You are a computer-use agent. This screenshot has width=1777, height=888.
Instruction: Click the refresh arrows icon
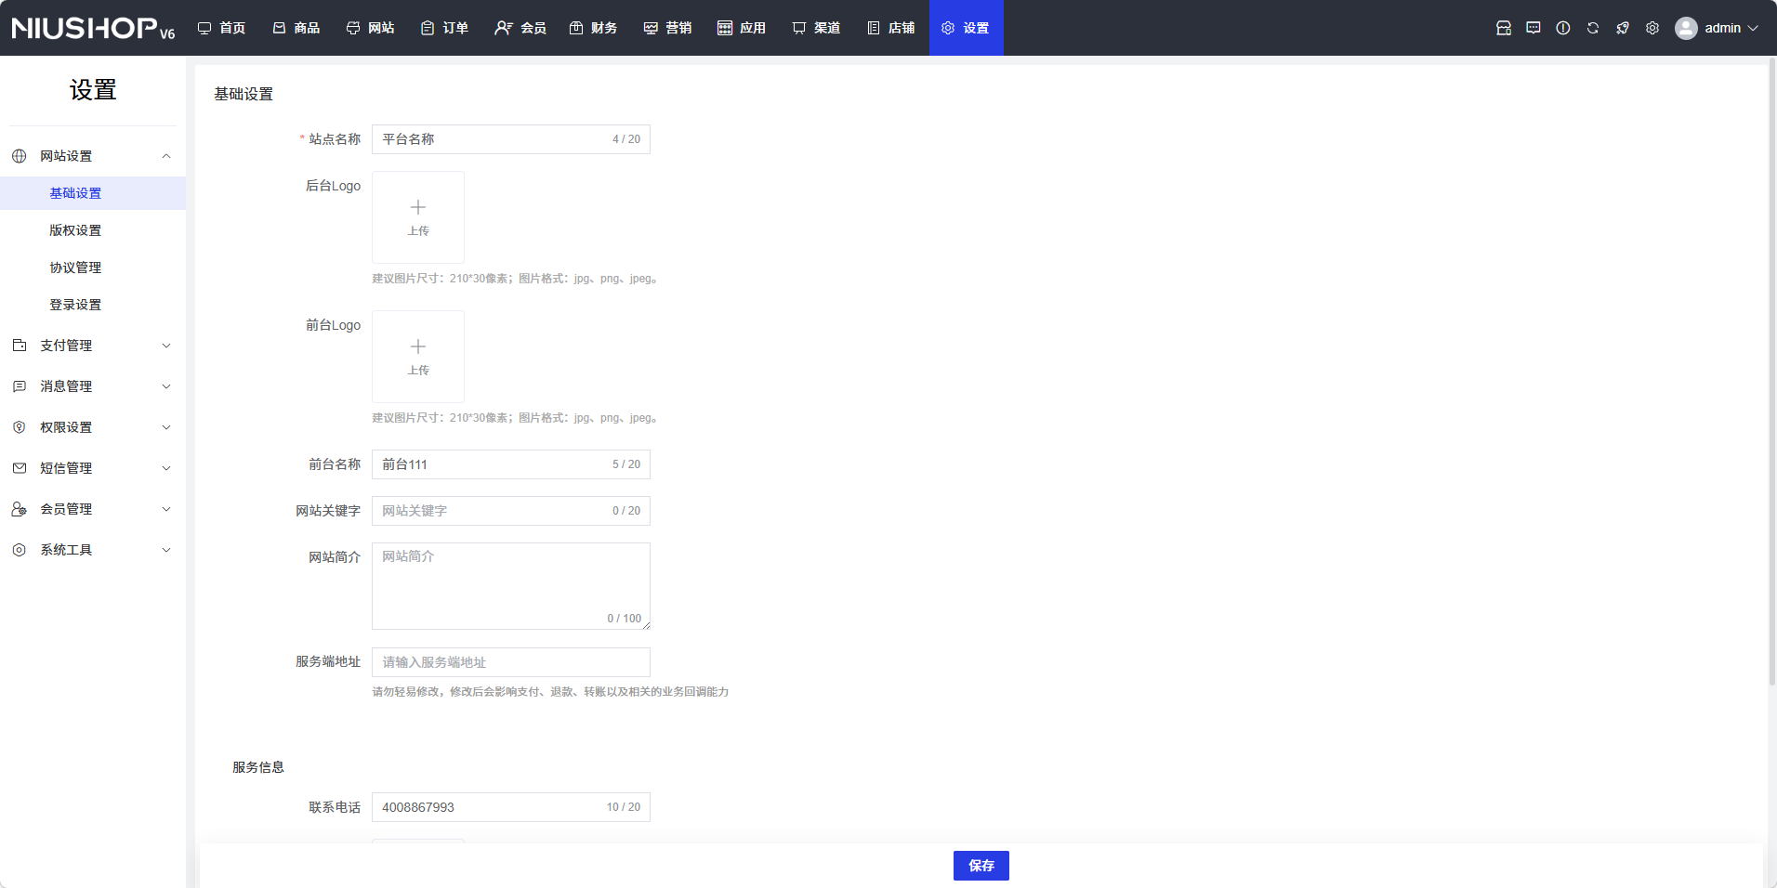pyautogui.click(x=1593, y=28)
